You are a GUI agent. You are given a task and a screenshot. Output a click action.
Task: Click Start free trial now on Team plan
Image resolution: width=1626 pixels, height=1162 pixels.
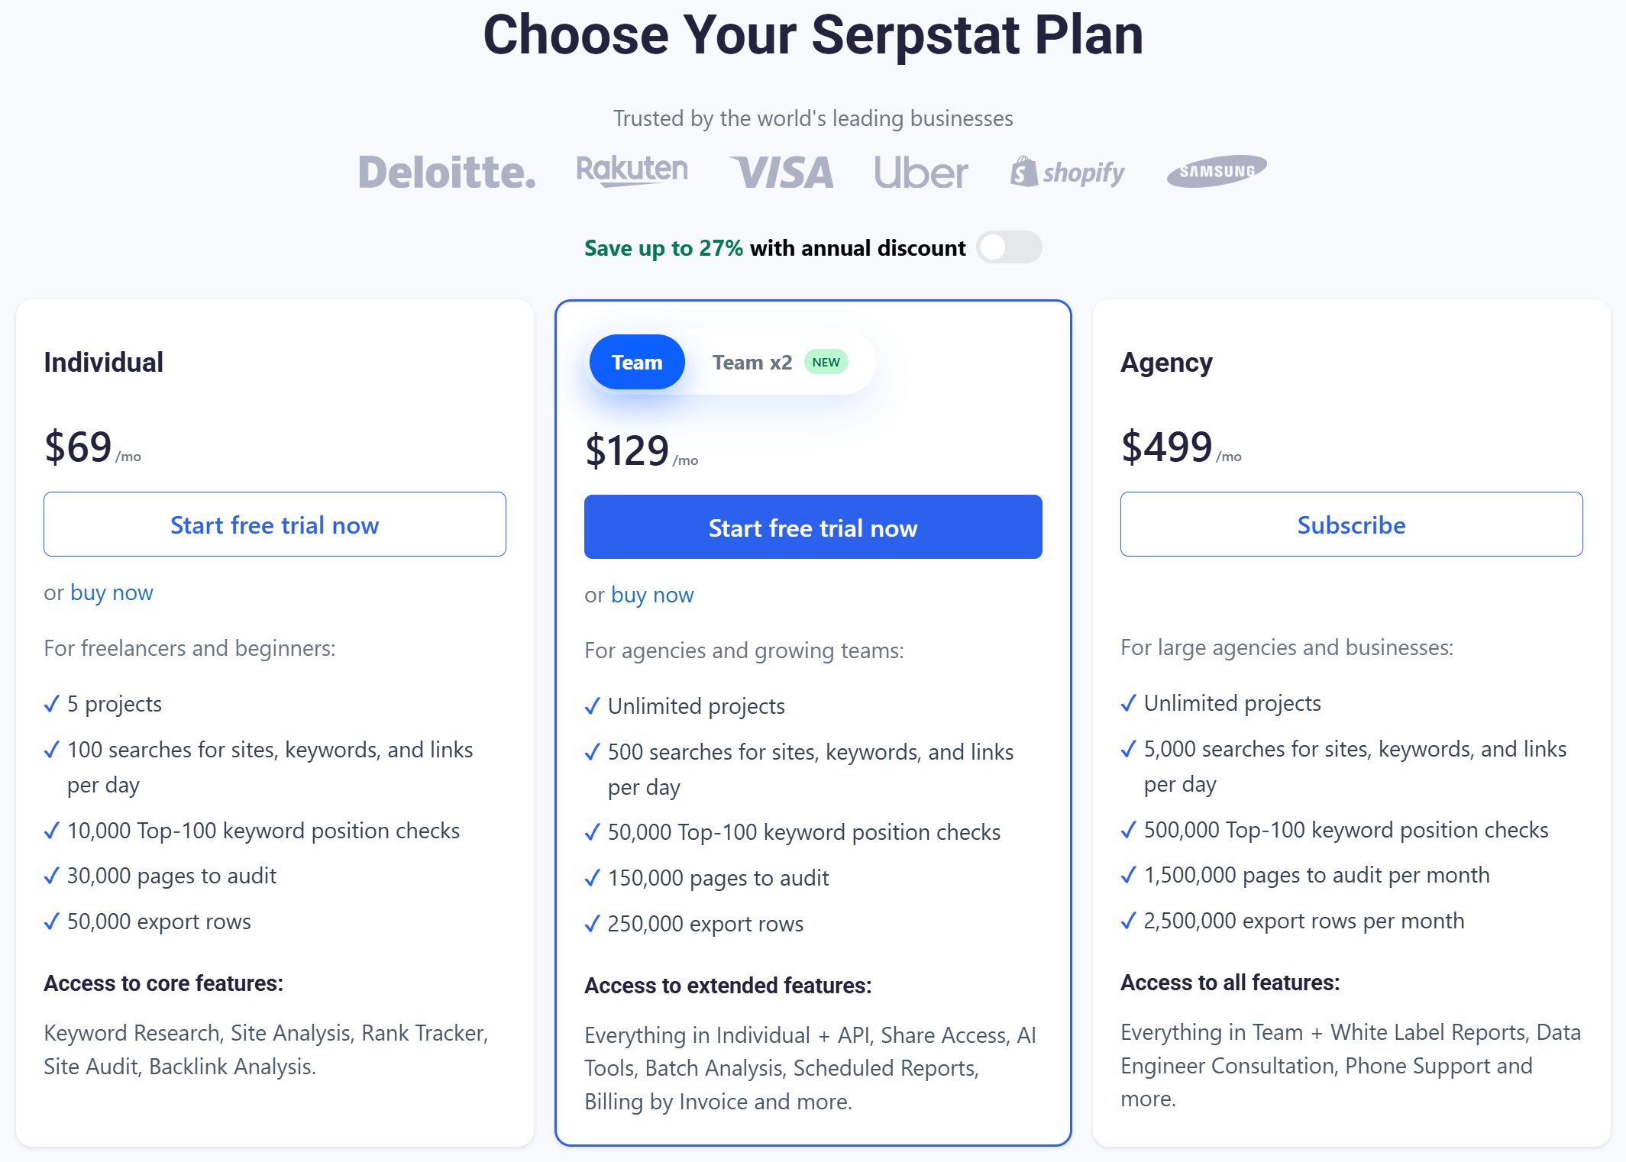tap(813, 528)
